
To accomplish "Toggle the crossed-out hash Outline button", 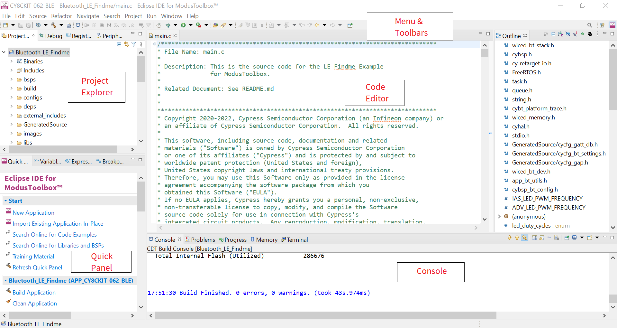I will pyautogui.click(x=590, y=34).
